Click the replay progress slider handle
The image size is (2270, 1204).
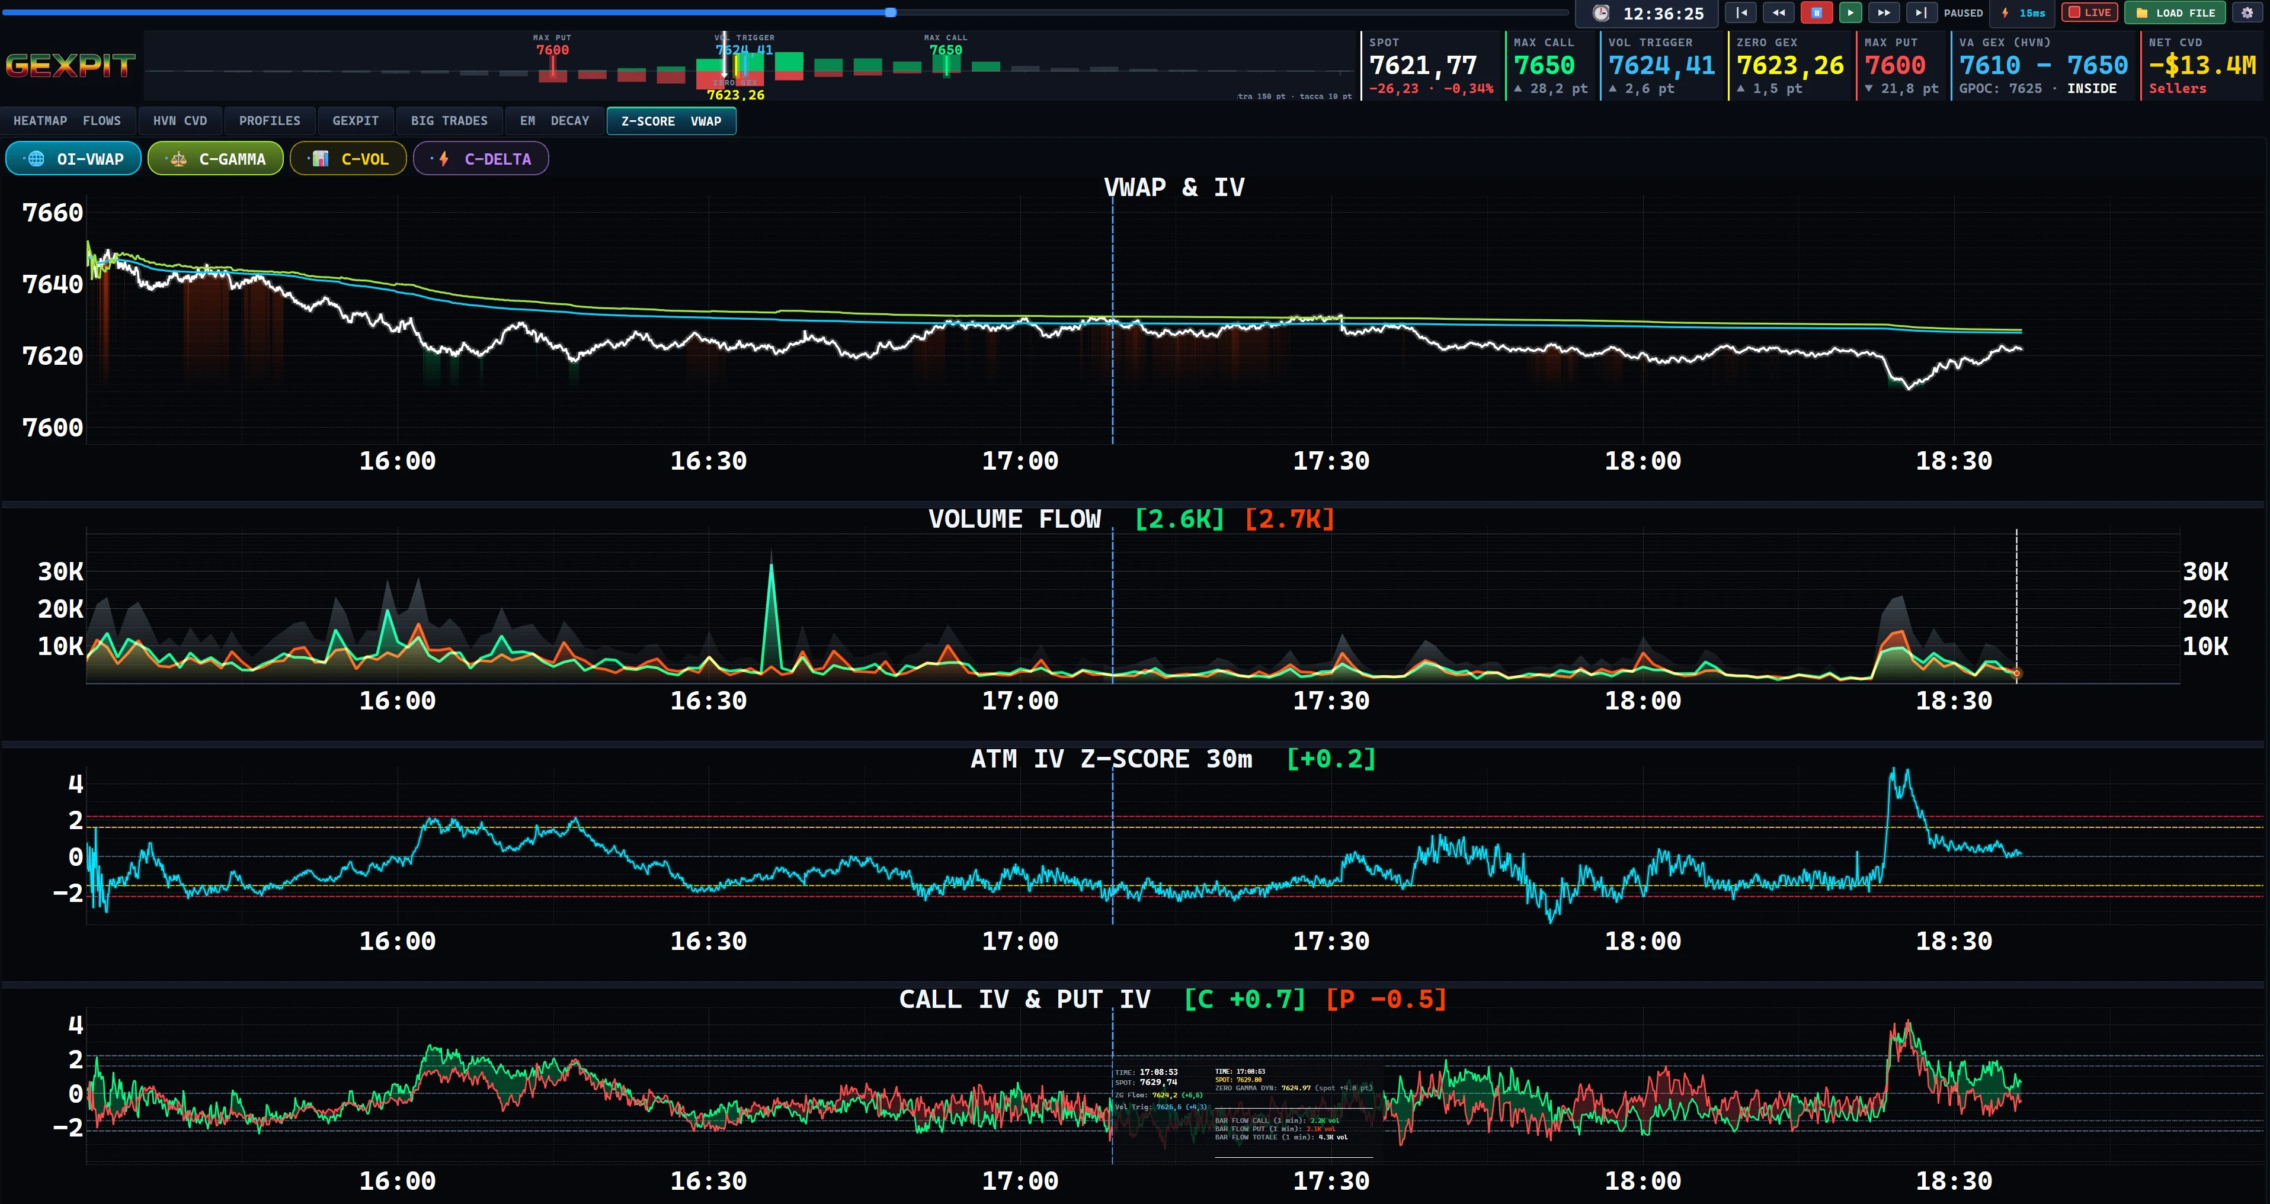tap(891, 12)
